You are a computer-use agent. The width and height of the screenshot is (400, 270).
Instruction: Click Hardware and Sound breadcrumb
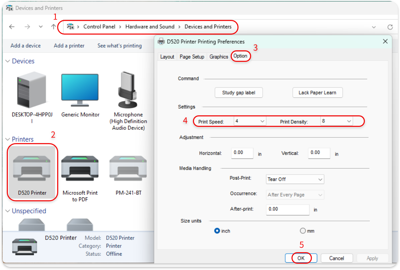[150, 26]
